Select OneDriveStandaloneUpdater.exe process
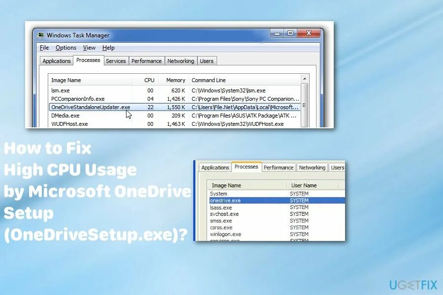Screen dimensions: 443x295 [x=174, y=107]
